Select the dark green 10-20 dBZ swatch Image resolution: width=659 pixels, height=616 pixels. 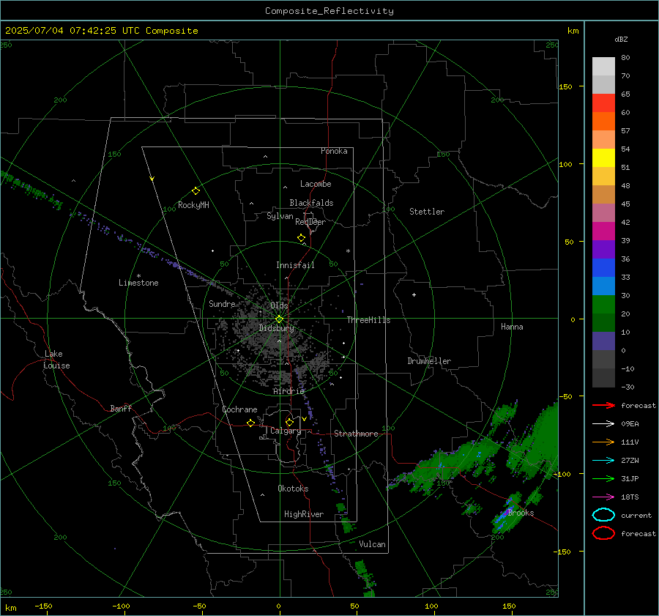click(x=603, y=323)
